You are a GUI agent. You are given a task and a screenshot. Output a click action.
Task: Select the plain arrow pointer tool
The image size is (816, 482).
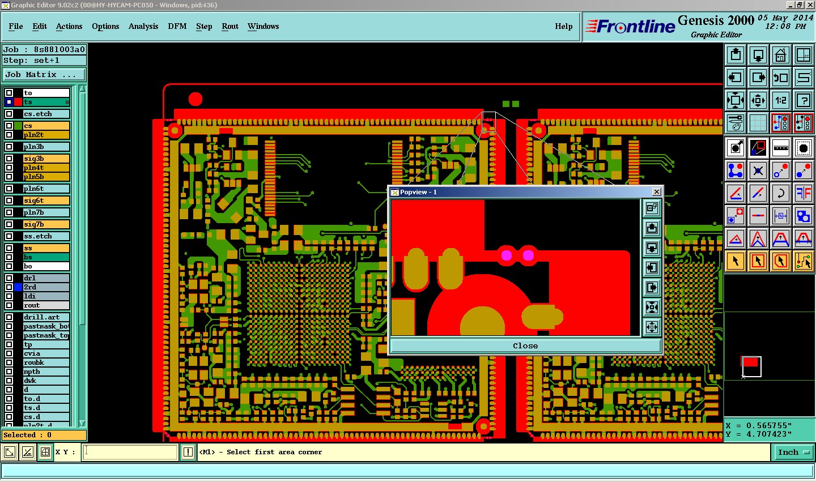pos(736,261)
